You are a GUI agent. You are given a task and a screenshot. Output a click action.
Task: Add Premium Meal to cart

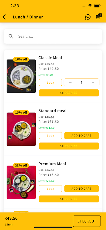pos(82,189)
